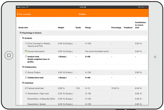164x110 pixels.
Task: Click the Percentage column header
Action: [116, 28]
